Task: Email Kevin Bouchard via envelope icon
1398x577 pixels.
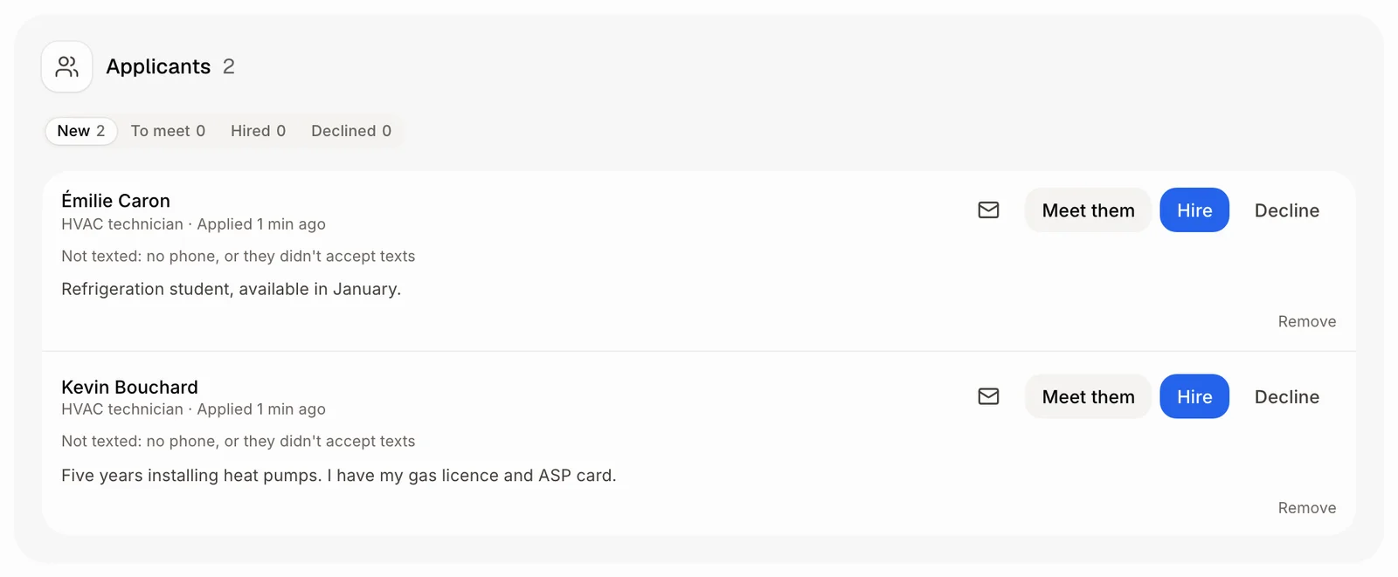Action: (988, 396)
